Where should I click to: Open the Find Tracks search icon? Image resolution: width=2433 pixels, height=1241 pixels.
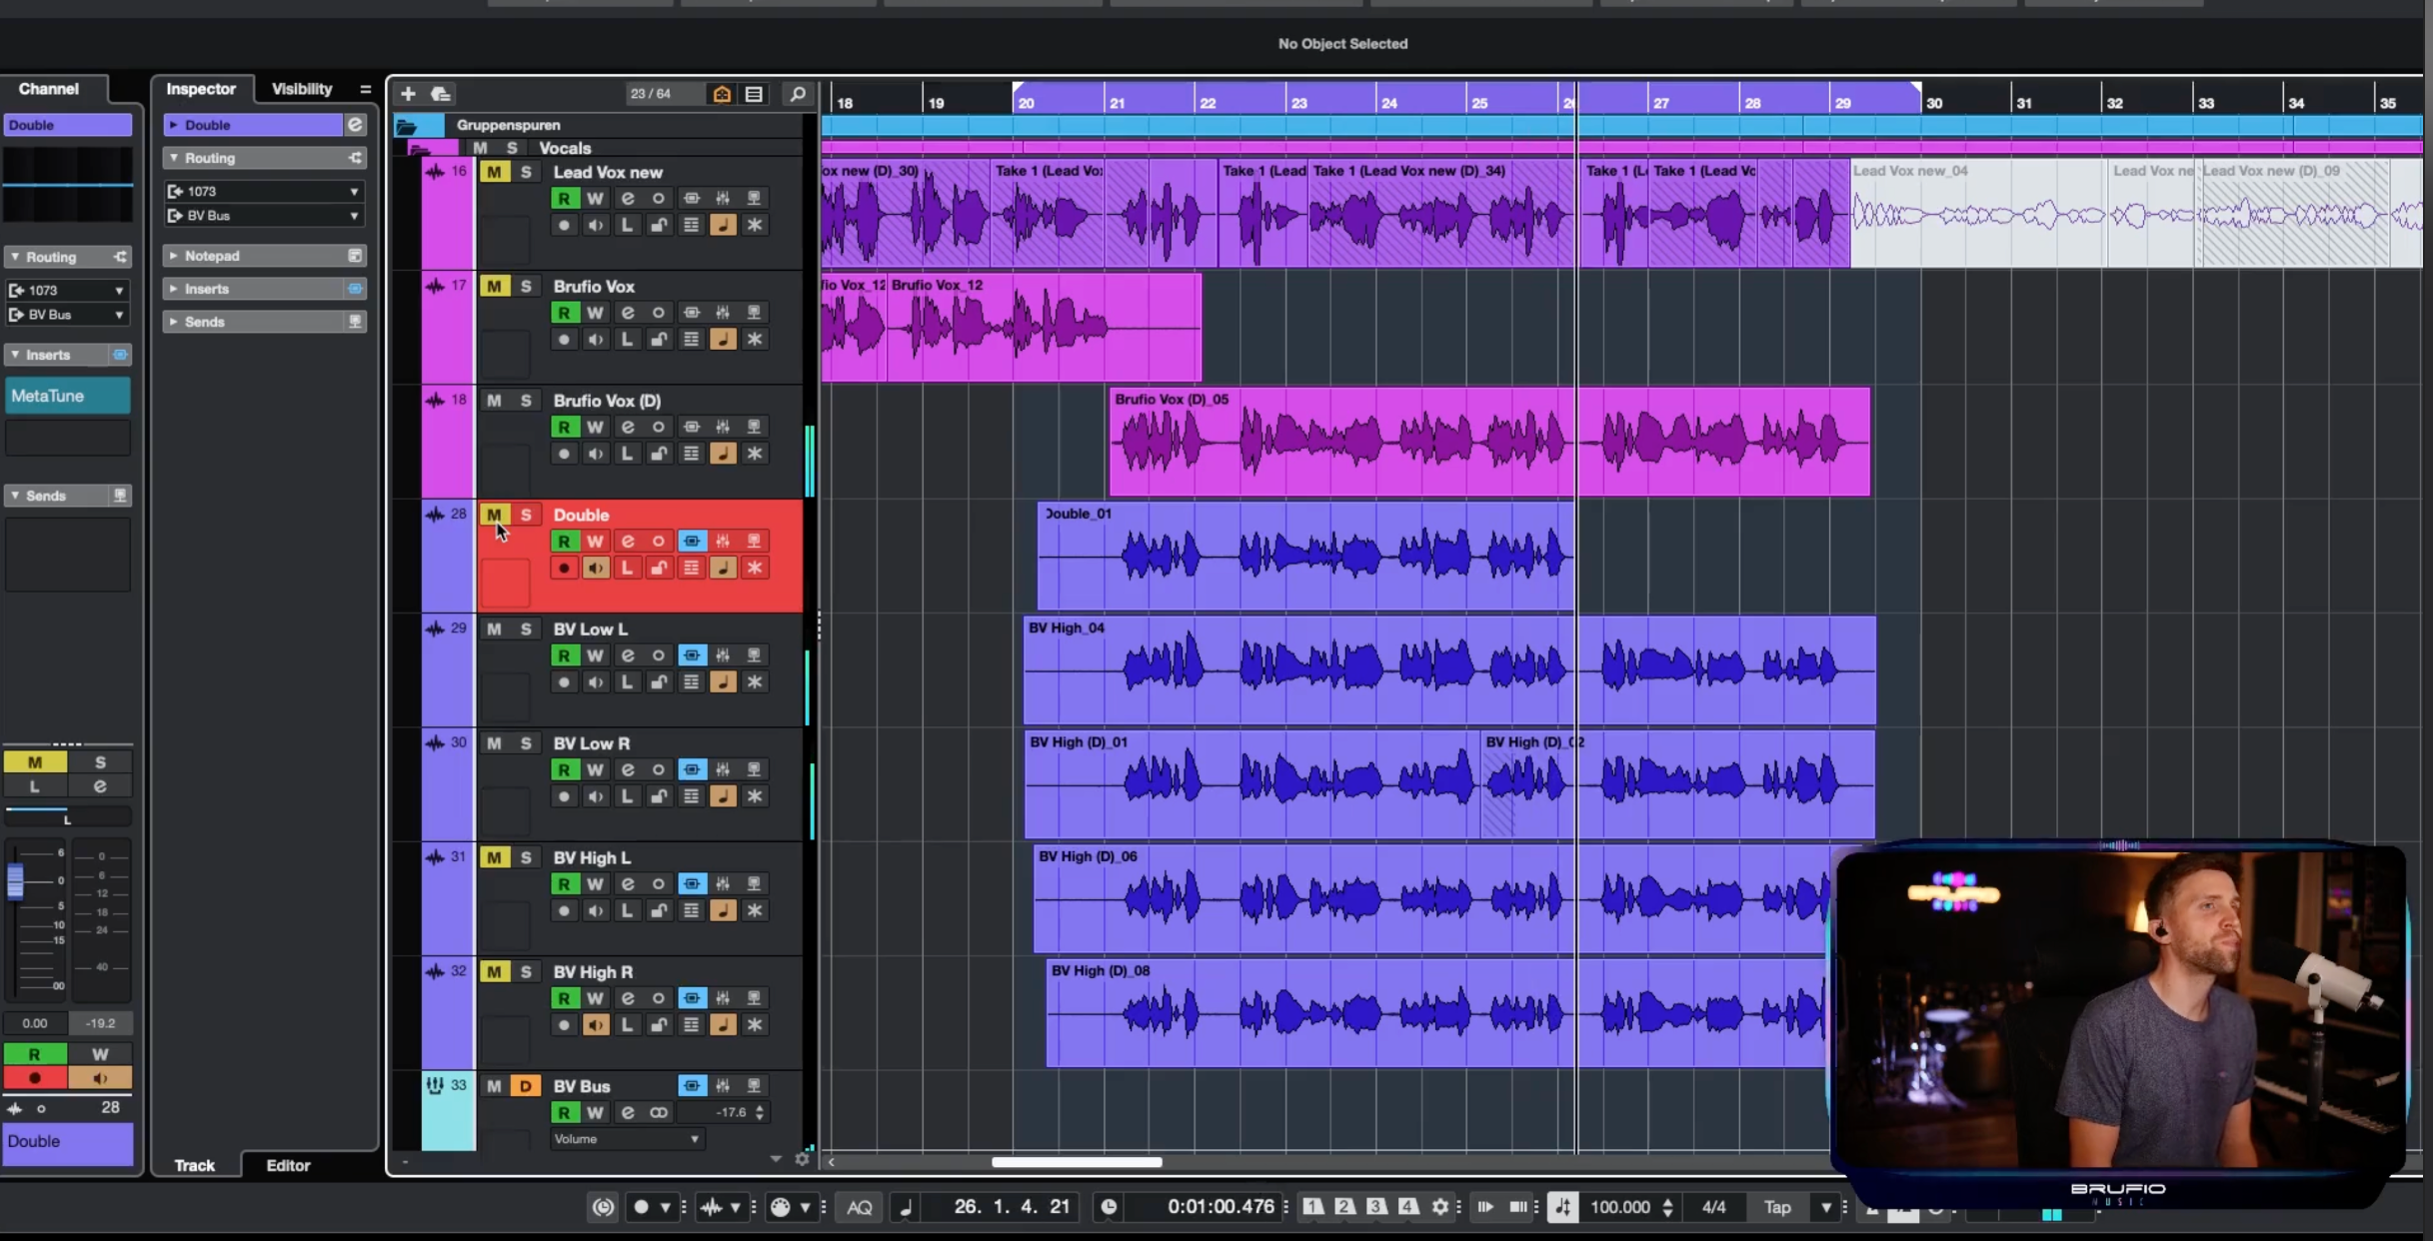[x=797, y=94]
